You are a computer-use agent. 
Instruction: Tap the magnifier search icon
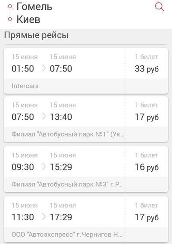point(160,7)
